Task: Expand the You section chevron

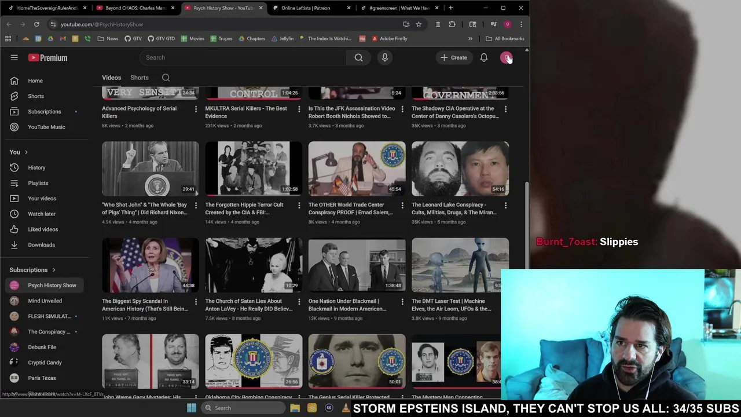Action: coord(26,152)
